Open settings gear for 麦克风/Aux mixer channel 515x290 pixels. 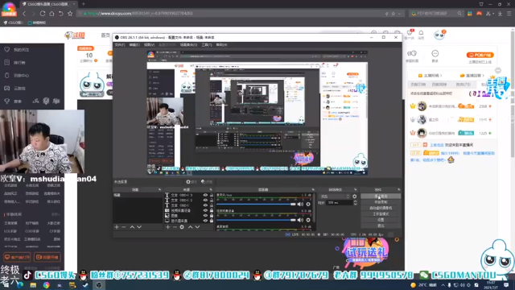(308, 204)
